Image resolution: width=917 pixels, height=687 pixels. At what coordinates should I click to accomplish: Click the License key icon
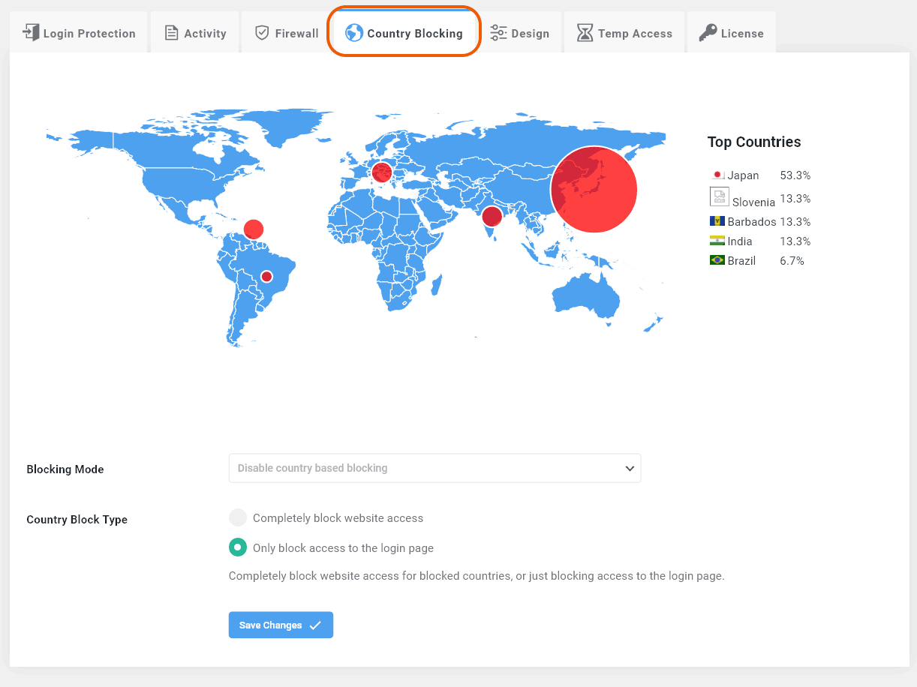click(708, 33)
